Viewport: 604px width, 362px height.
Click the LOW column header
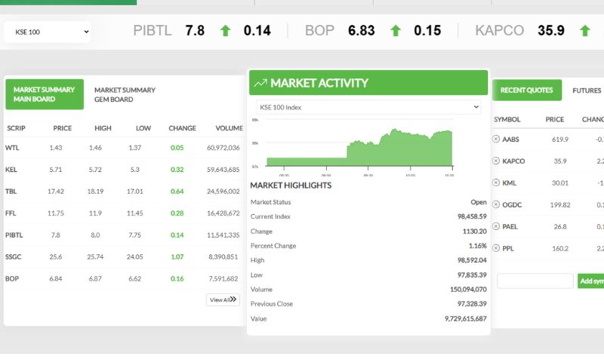(143, 128)
